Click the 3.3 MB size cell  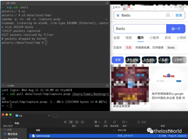point(162,136)
